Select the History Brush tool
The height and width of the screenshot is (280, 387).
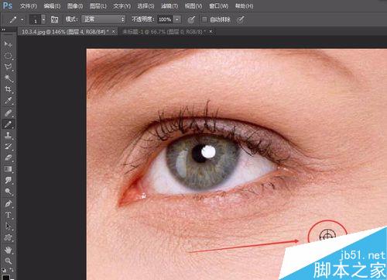click(x=8, y=147)
